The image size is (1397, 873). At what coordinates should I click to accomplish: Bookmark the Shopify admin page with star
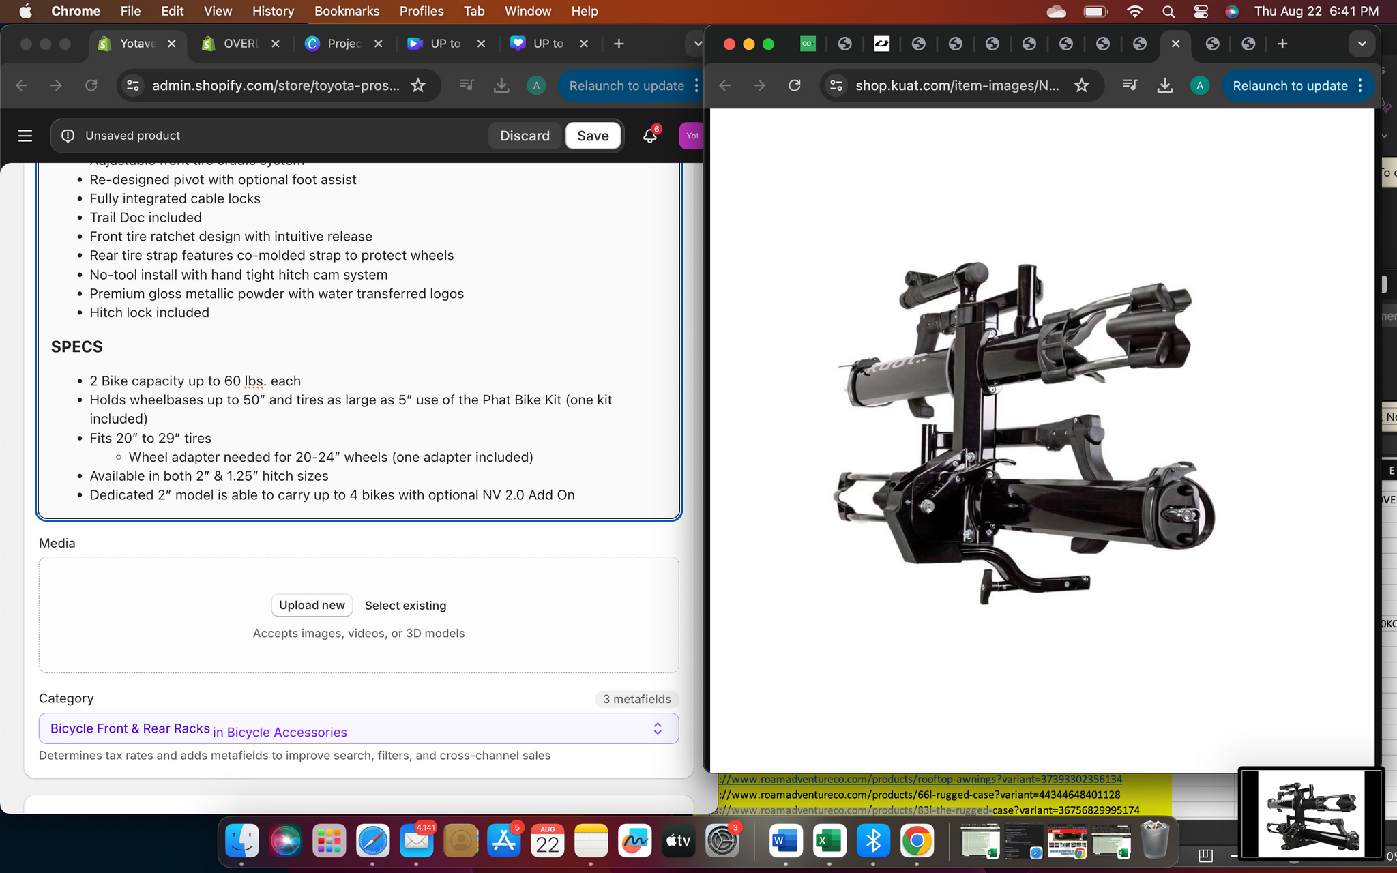pos(418,85)
